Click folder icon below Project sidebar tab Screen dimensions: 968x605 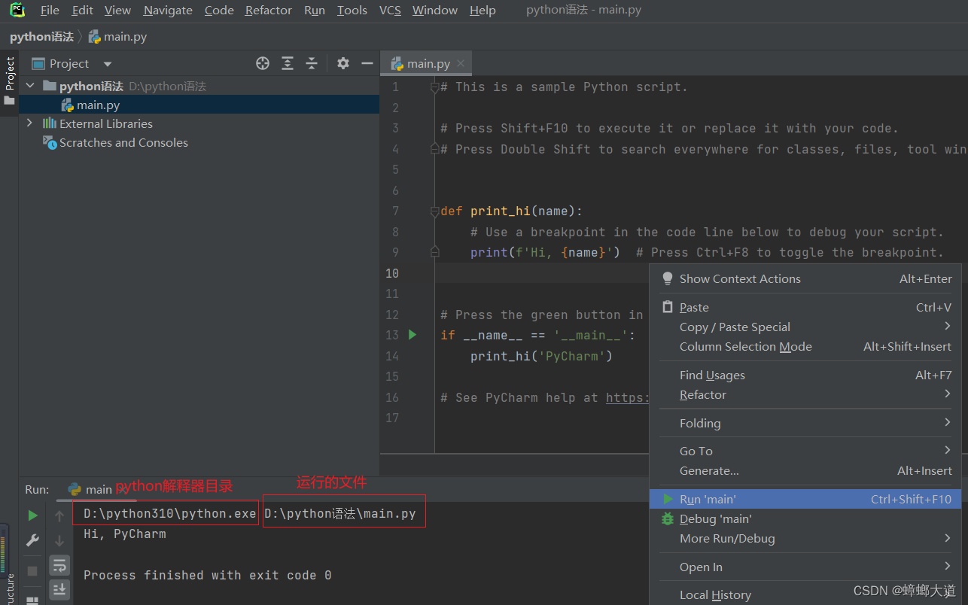9,100
